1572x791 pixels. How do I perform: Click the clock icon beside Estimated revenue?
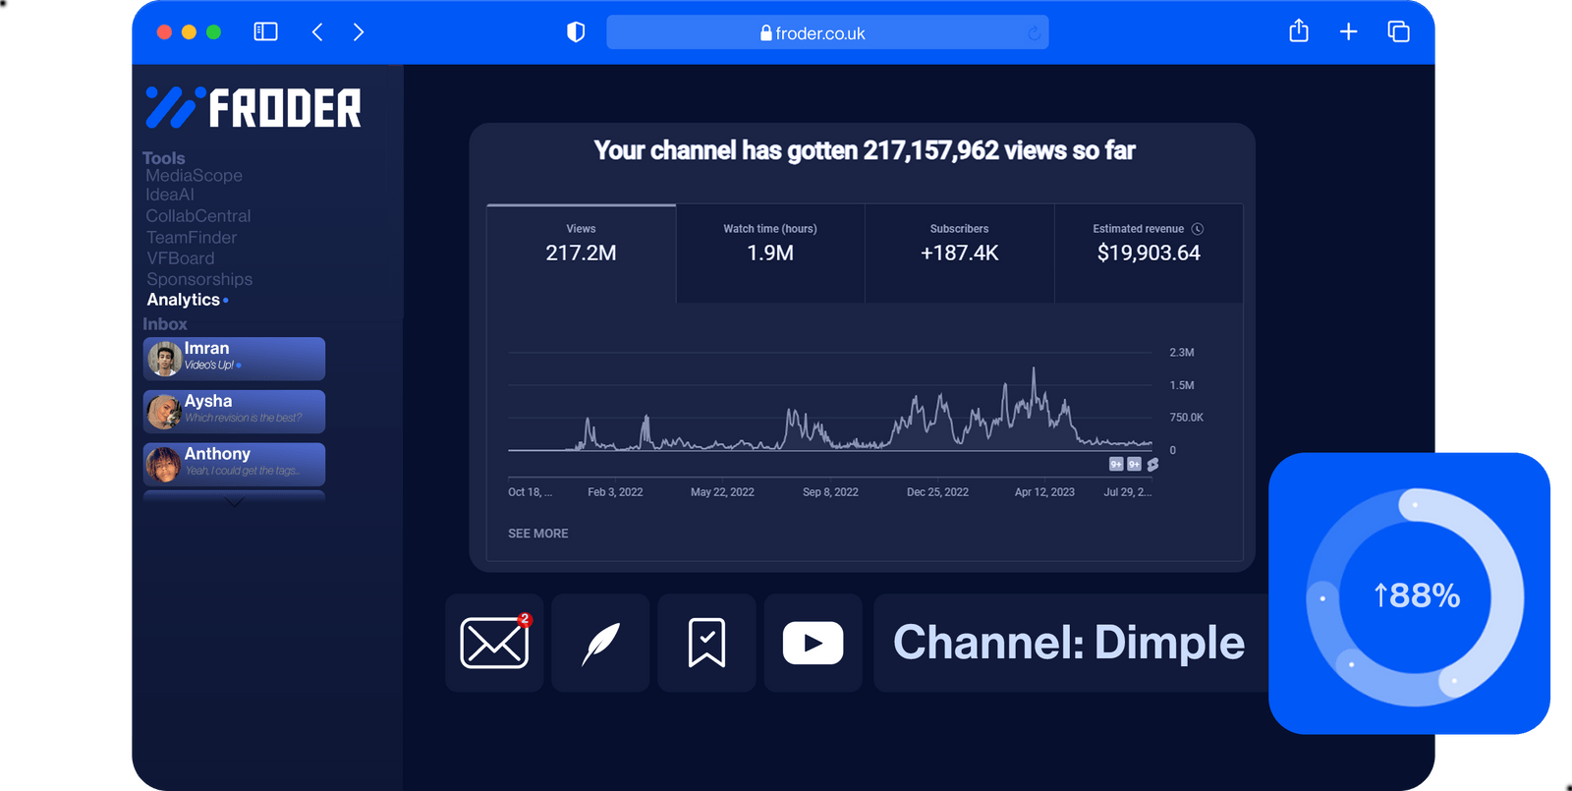click(x=1198, y=229)
